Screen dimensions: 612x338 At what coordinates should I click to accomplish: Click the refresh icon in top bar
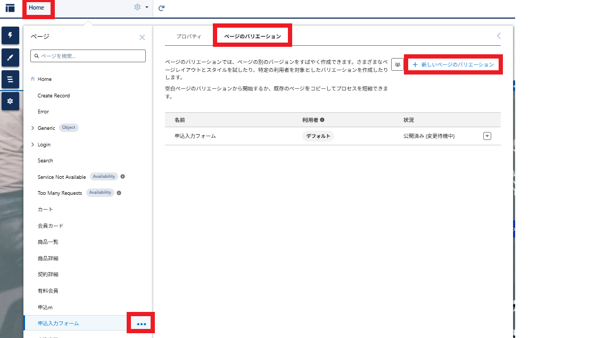point(161,7)
